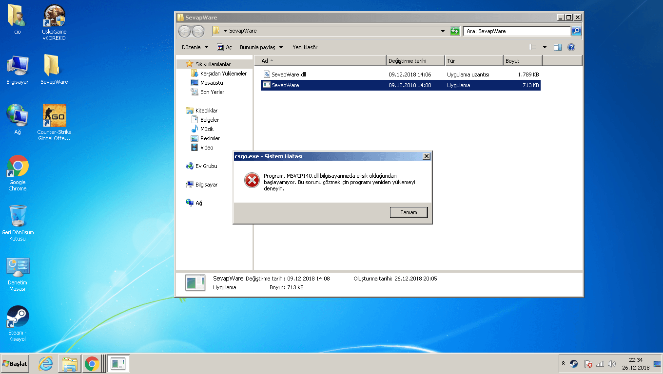This screenshot has height=374, width=663.
Task: Select the Counter-Strike Global Offensive desktop icon
Action: [54, 122]
